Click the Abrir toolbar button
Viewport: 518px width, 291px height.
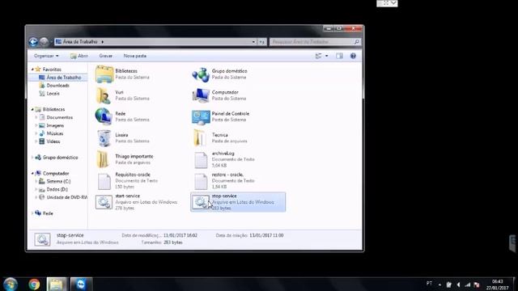click(x=79, y=56)
